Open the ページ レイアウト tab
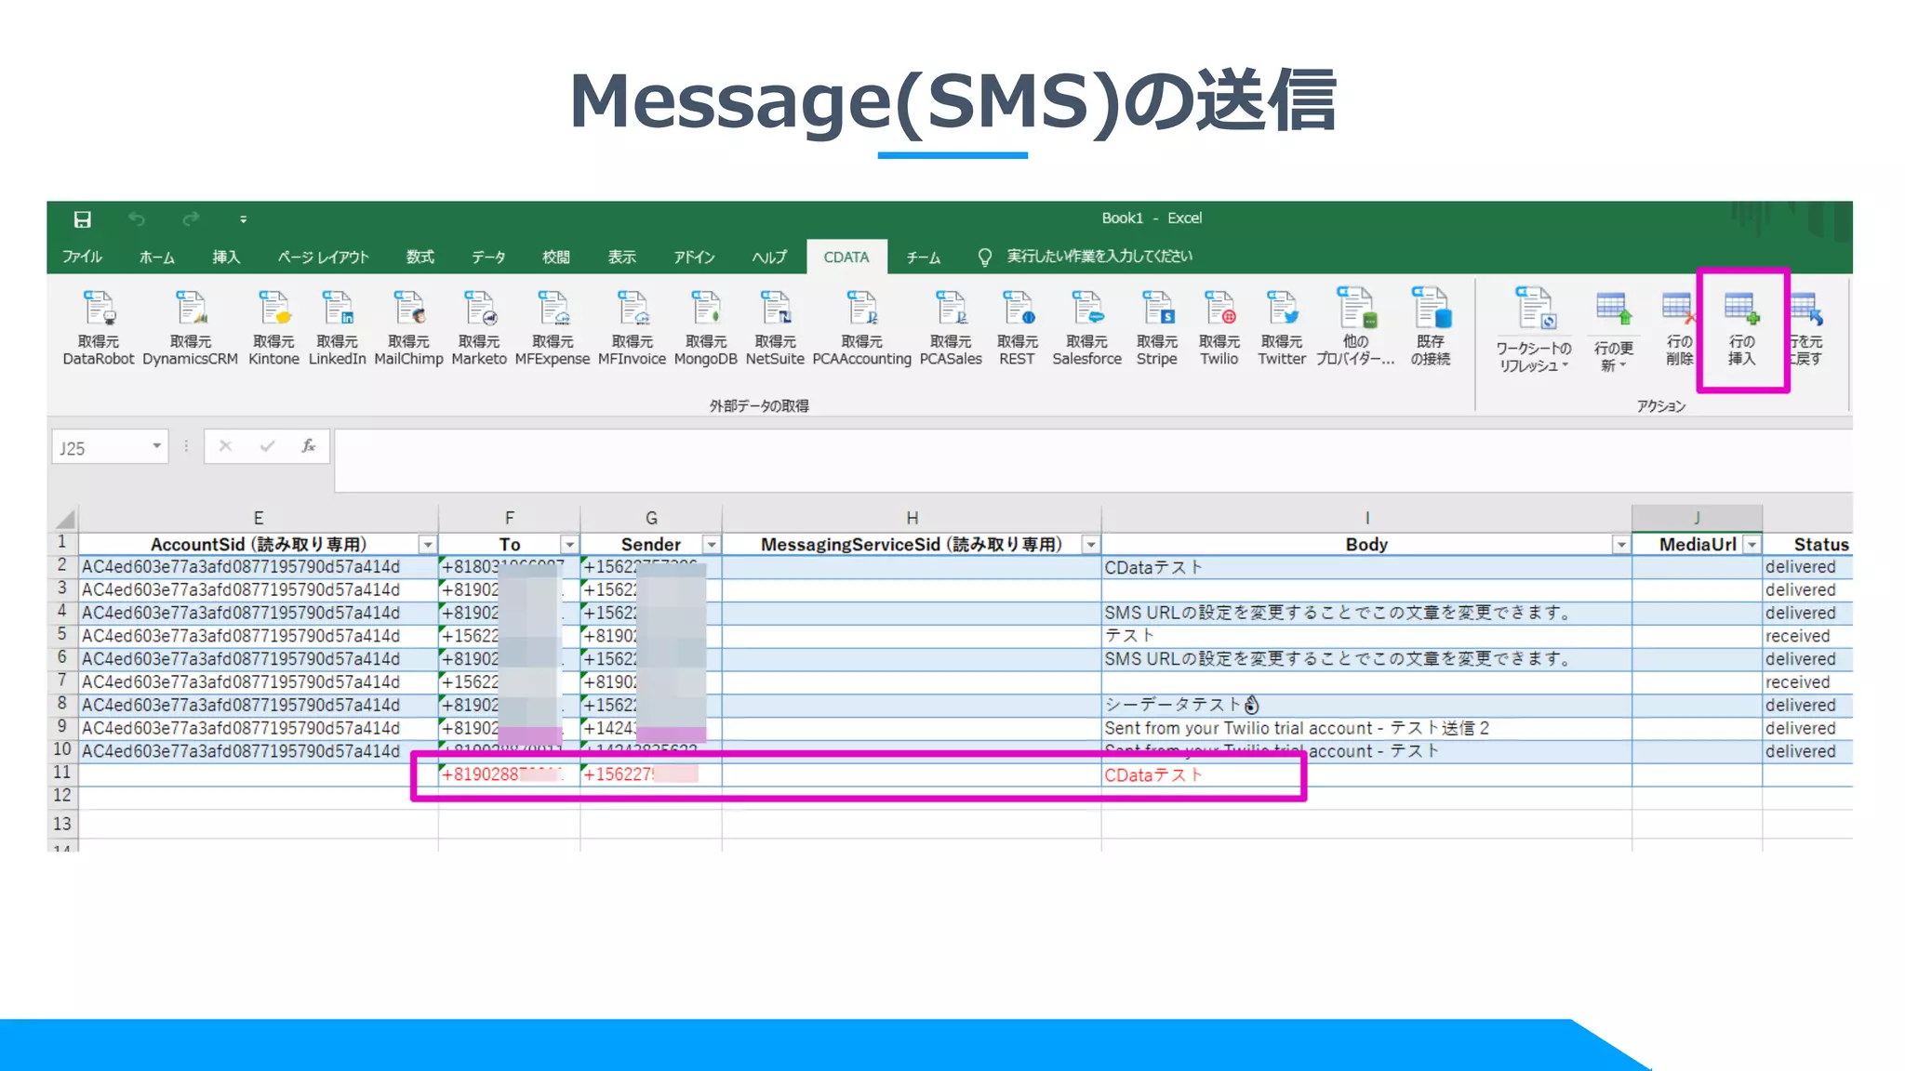The width and height of the screenshot is (1905, 1071). pos(323,257)
